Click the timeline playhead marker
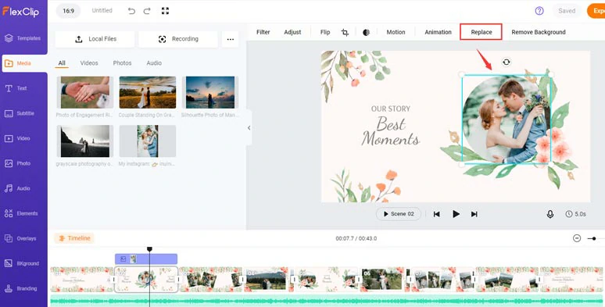The height and width of the screenshot is (307, 605). point(149,249)
